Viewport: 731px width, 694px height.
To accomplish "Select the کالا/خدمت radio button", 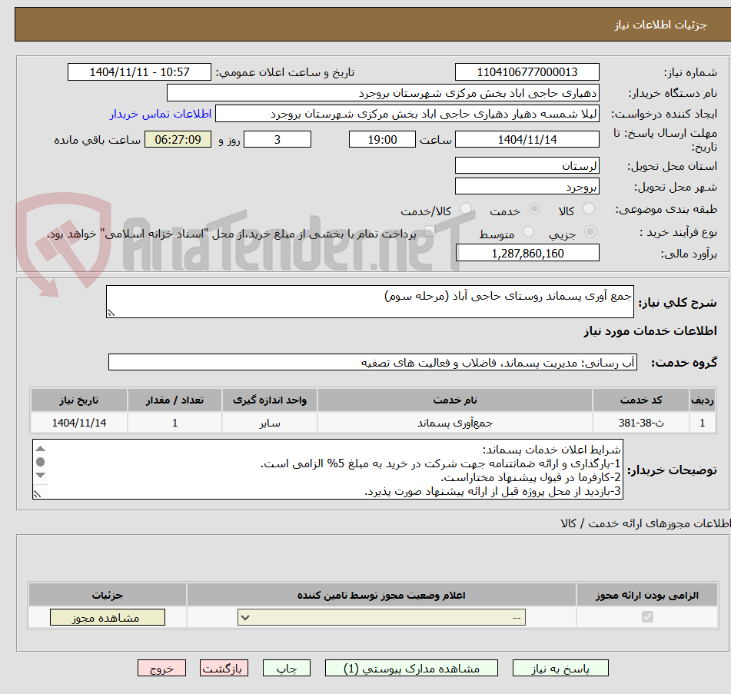I will [465, 209].
